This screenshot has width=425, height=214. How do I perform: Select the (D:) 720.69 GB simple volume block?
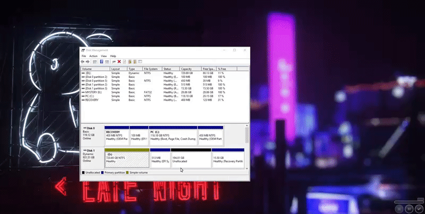[127, 158]
